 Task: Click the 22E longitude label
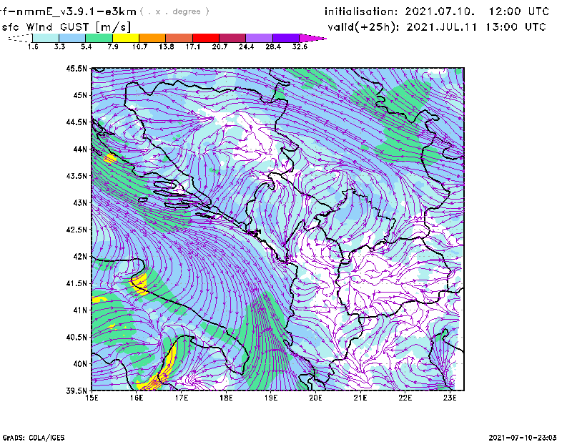point(405,398)
